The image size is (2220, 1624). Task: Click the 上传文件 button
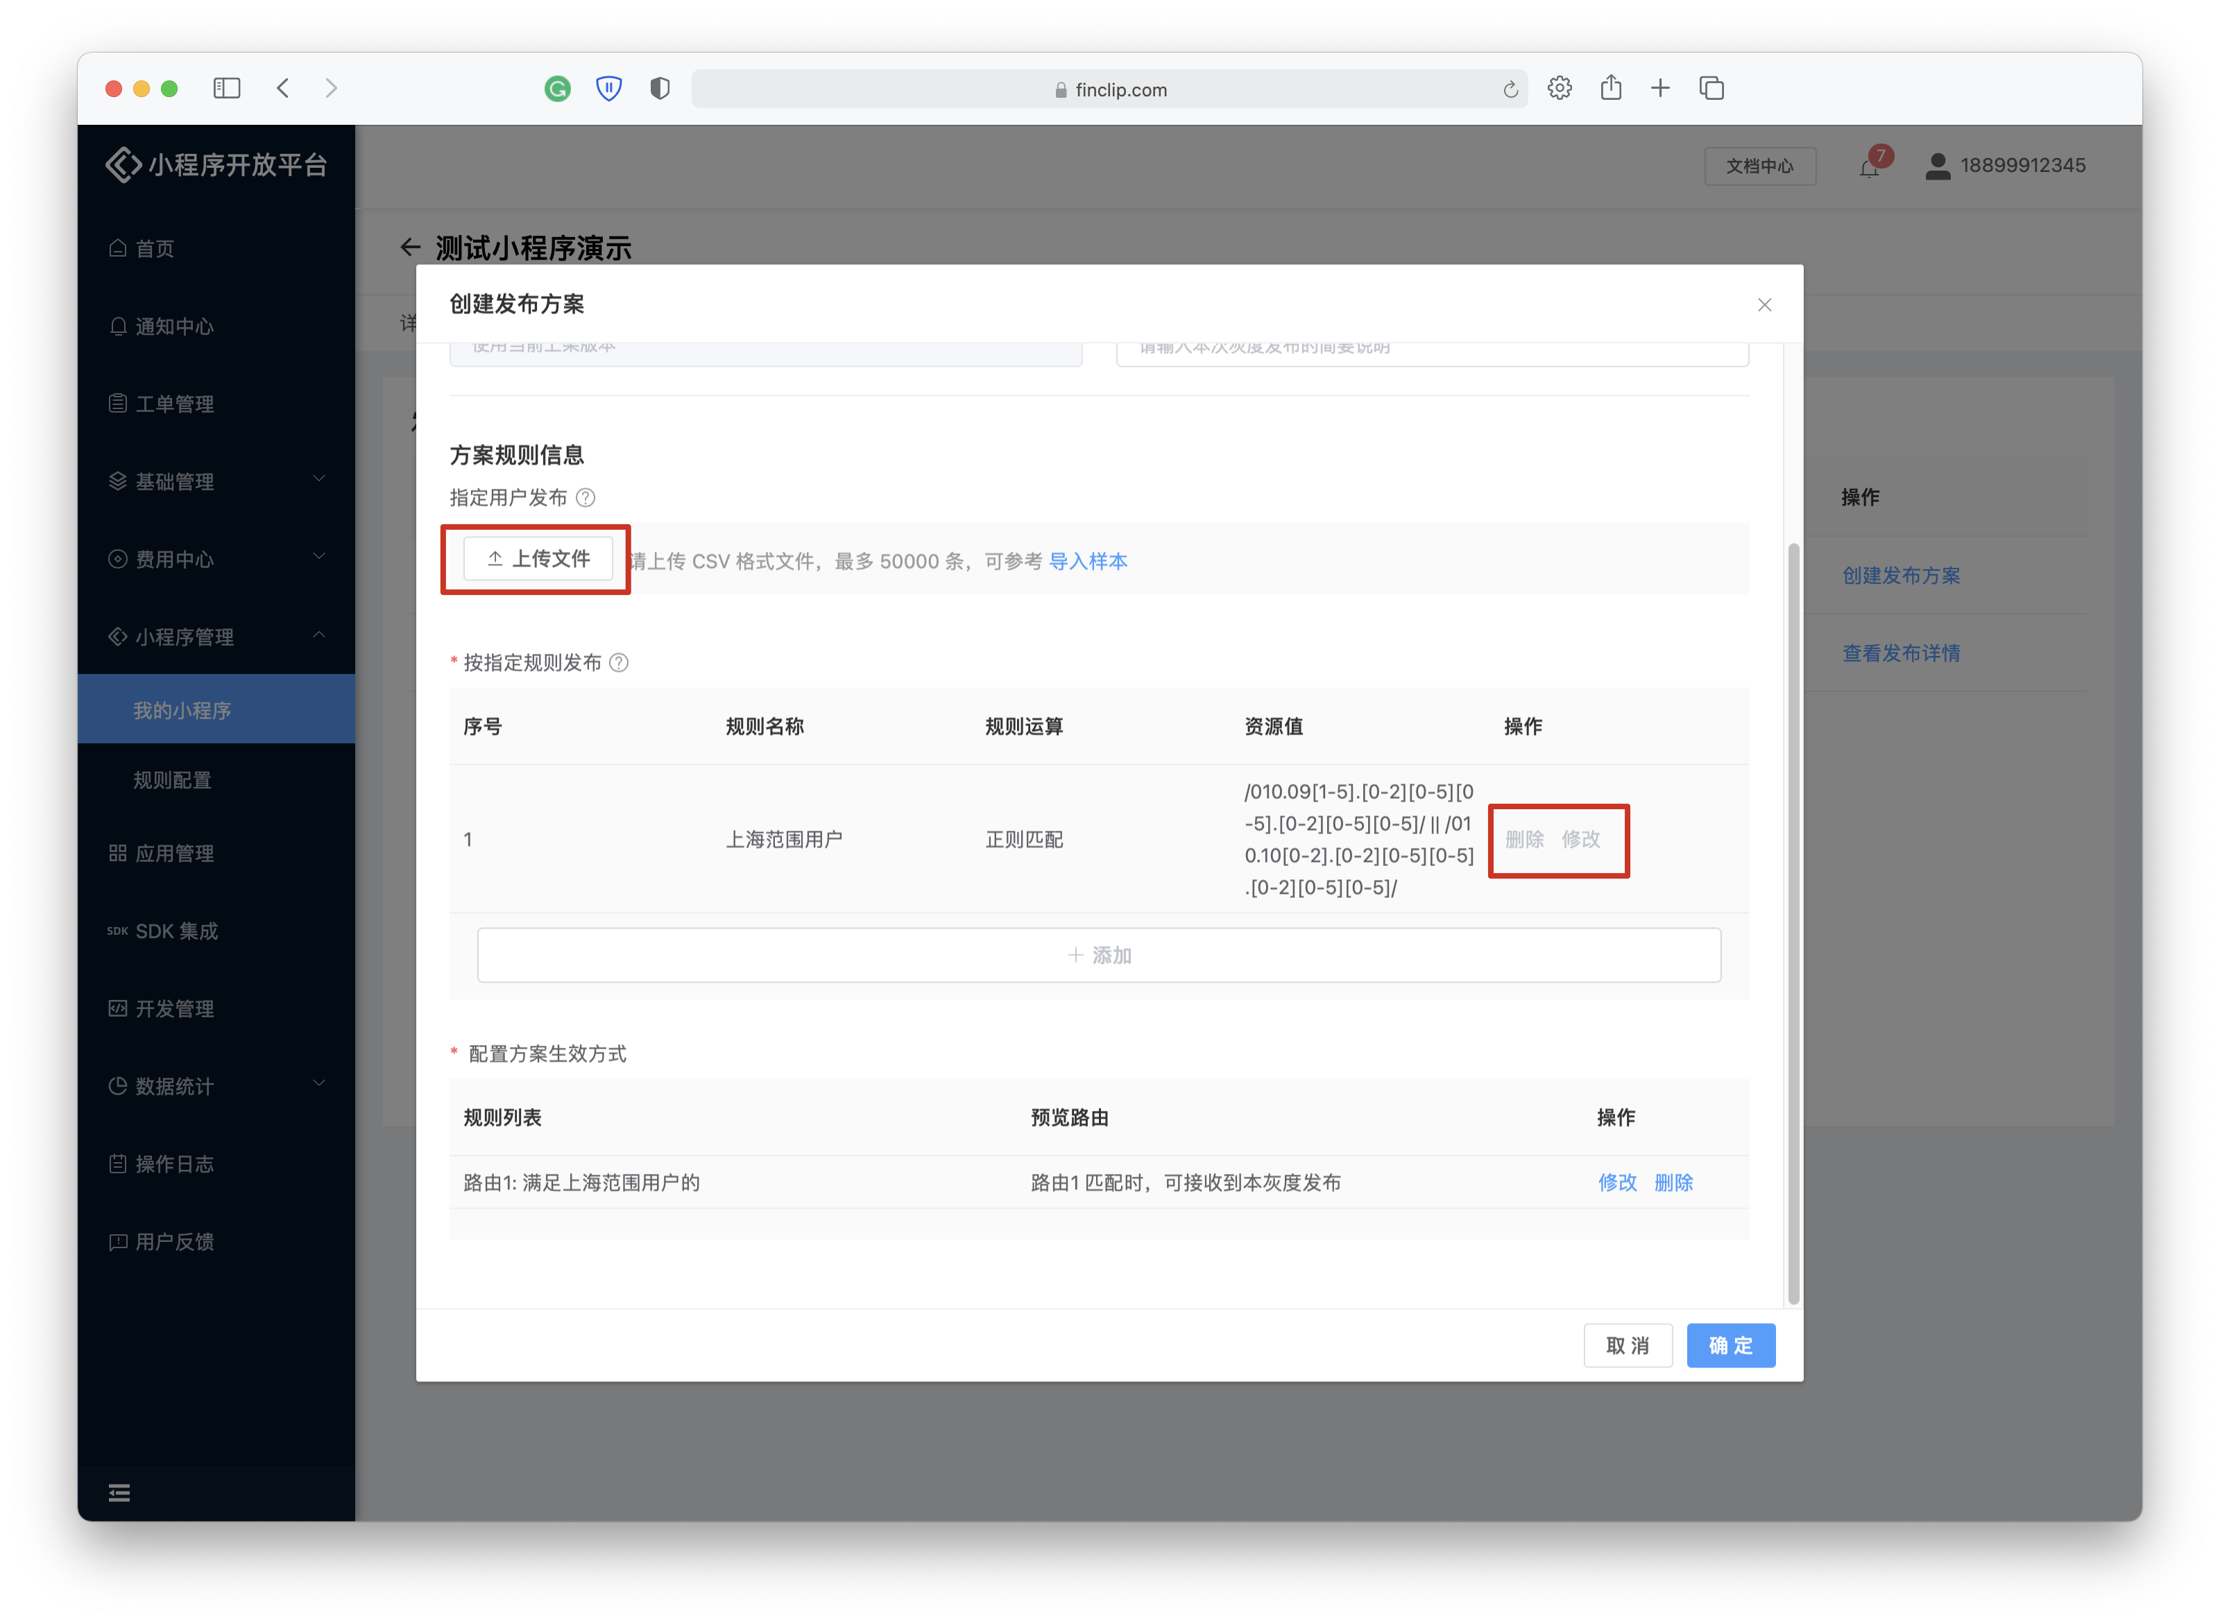coord(538,558)
